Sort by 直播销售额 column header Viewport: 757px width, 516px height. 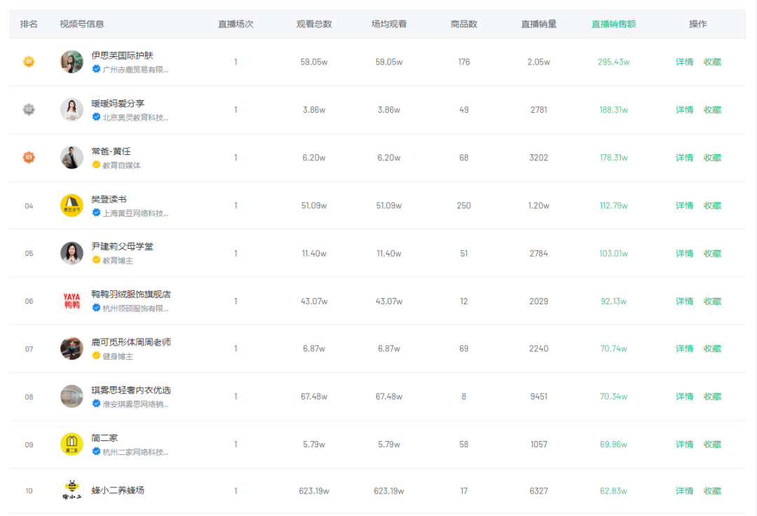click(x=613, y=24)
